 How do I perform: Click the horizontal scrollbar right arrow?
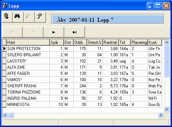(x=161, y=115)
